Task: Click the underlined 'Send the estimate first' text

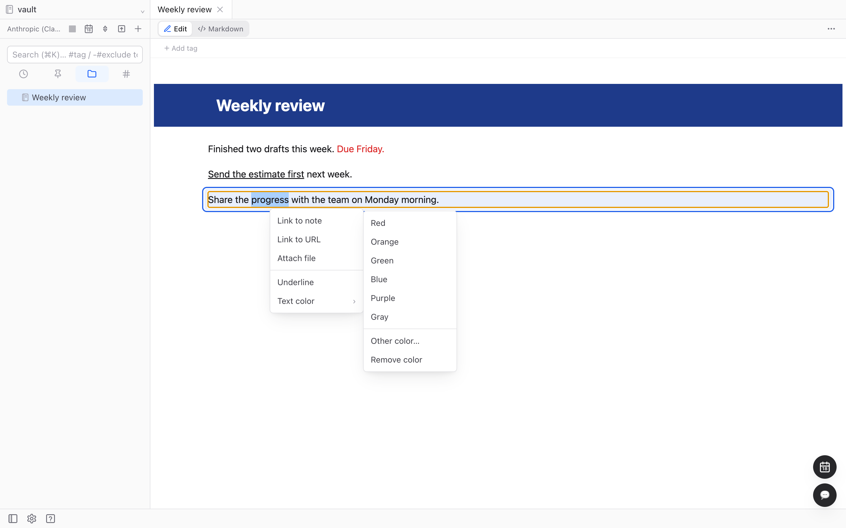Action: (256, 174)
